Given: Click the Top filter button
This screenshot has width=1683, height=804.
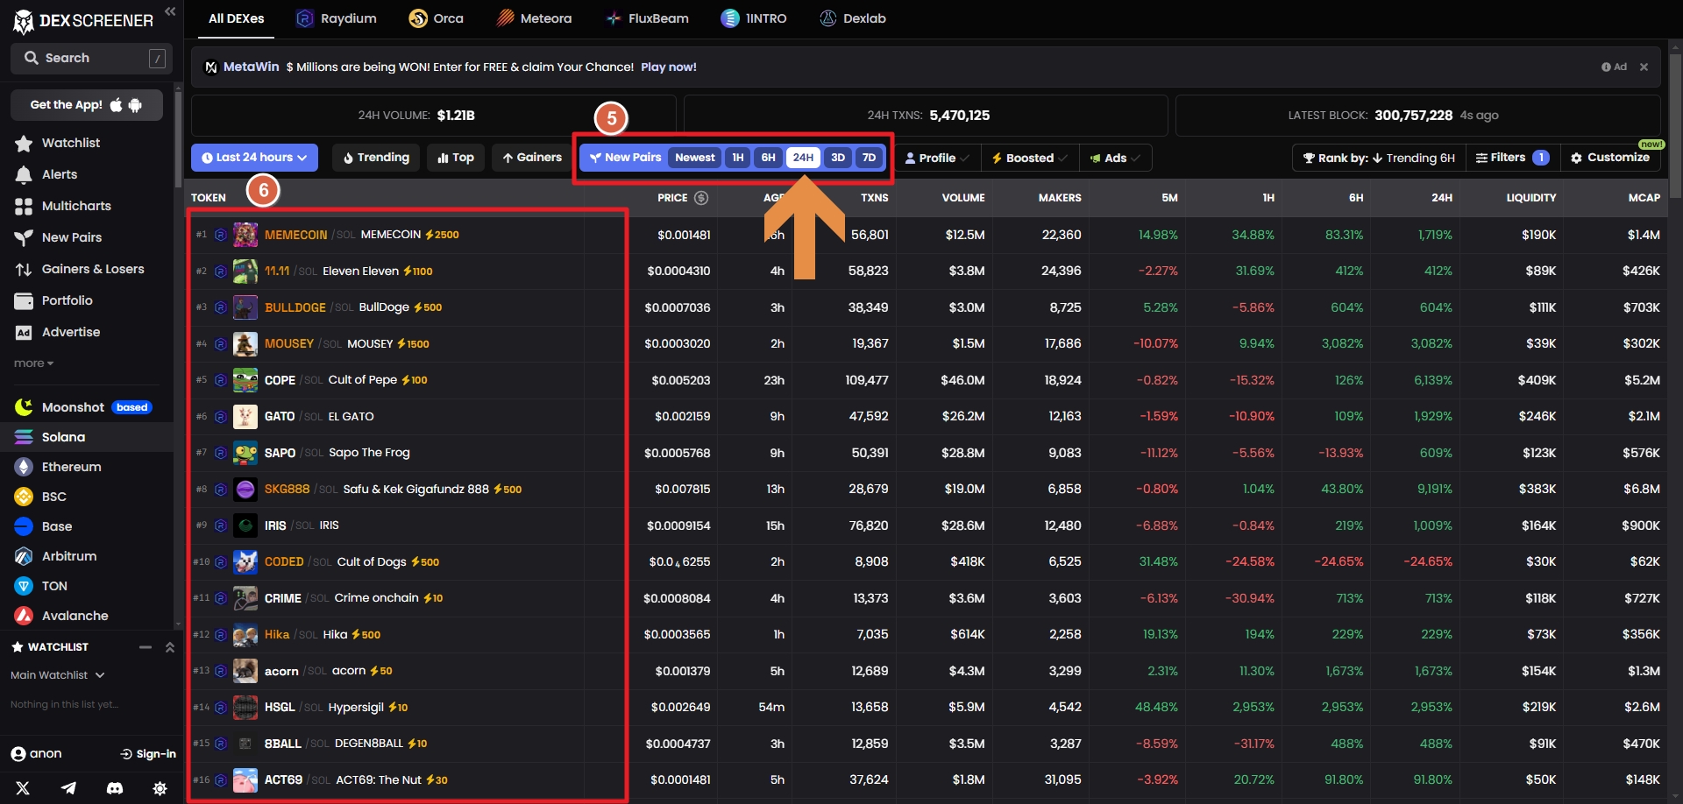Looking at the screenshot, I should (x=456, y=158).
